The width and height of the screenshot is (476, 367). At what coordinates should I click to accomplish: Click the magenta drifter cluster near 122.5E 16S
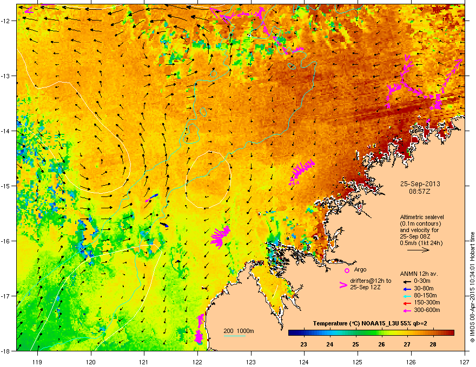click(220, 237)
